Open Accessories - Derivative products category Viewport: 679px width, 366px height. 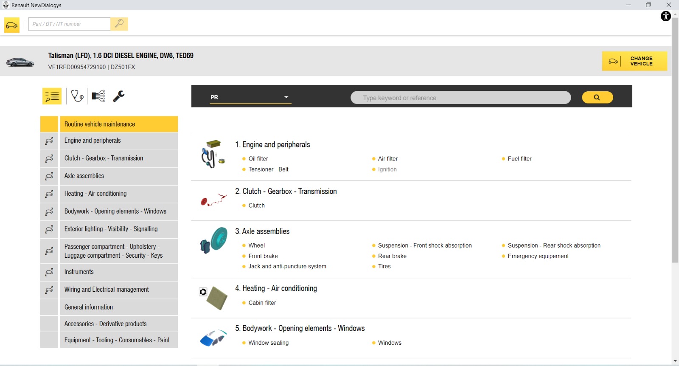(119, 324)
